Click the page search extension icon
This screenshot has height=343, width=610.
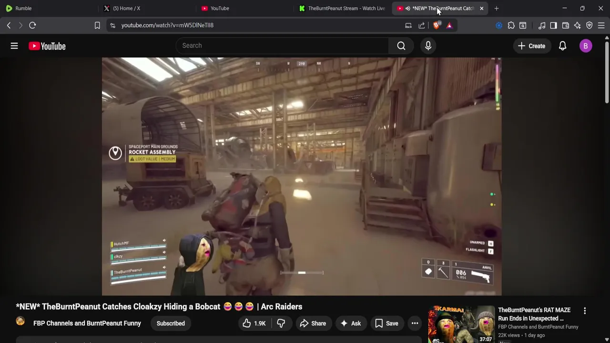pyautogui.click(x=523, y=25)
